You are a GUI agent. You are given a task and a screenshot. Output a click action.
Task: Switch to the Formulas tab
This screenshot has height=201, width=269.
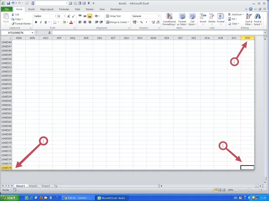pyautogui.click(x=64, y=9)
